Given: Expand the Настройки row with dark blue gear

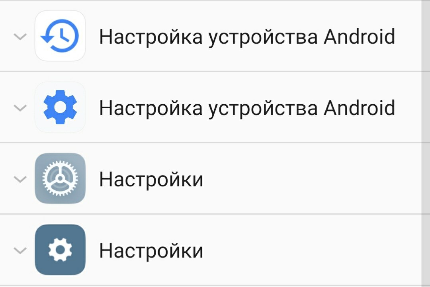Looking at the screenshot, I should tap(20, 250).
